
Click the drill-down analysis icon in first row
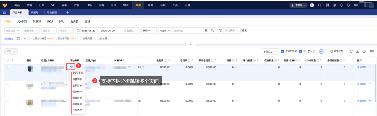pos(72,67)
